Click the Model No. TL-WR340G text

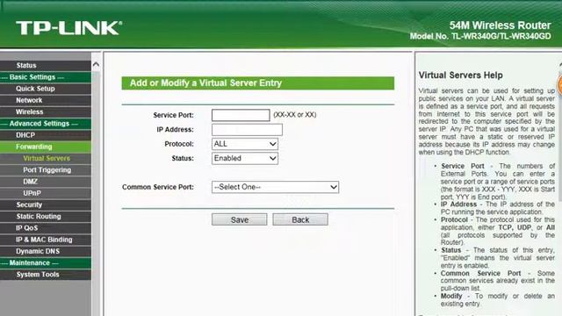(x=480, y=36)
